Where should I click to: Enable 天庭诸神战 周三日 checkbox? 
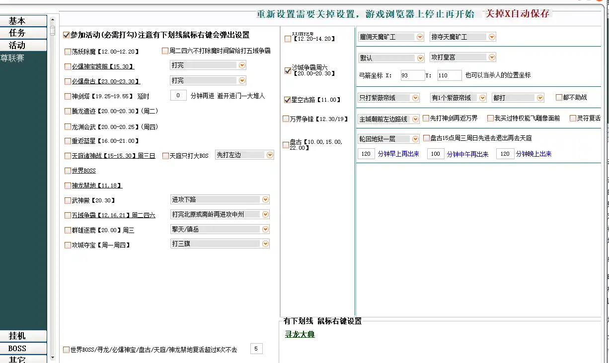pos(68,156)
